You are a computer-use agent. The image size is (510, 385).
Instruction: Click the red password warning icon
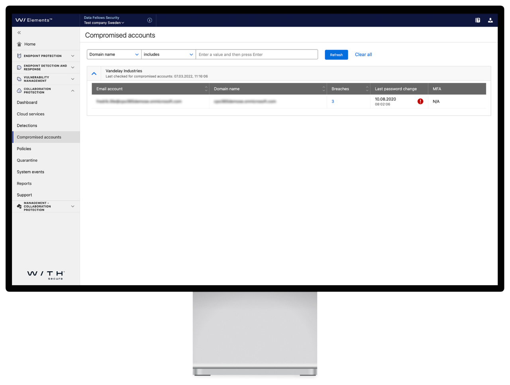420,101
